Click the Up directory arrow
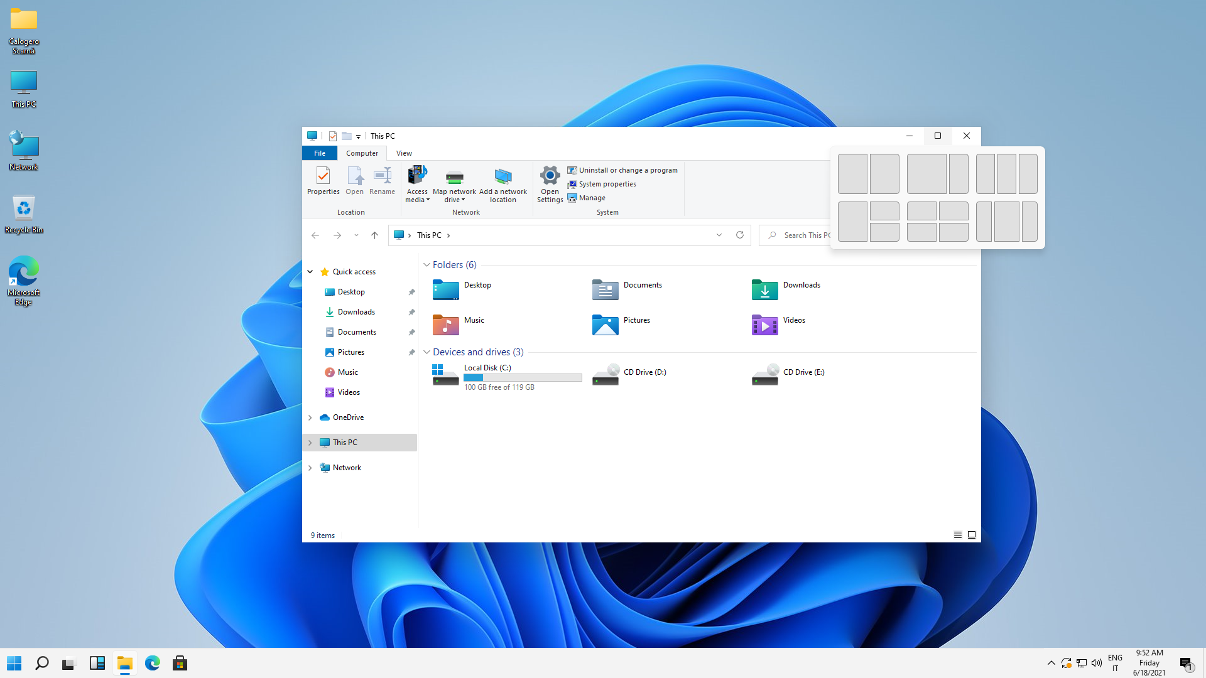Screen dimensions: 1206x678 [374, 235]
